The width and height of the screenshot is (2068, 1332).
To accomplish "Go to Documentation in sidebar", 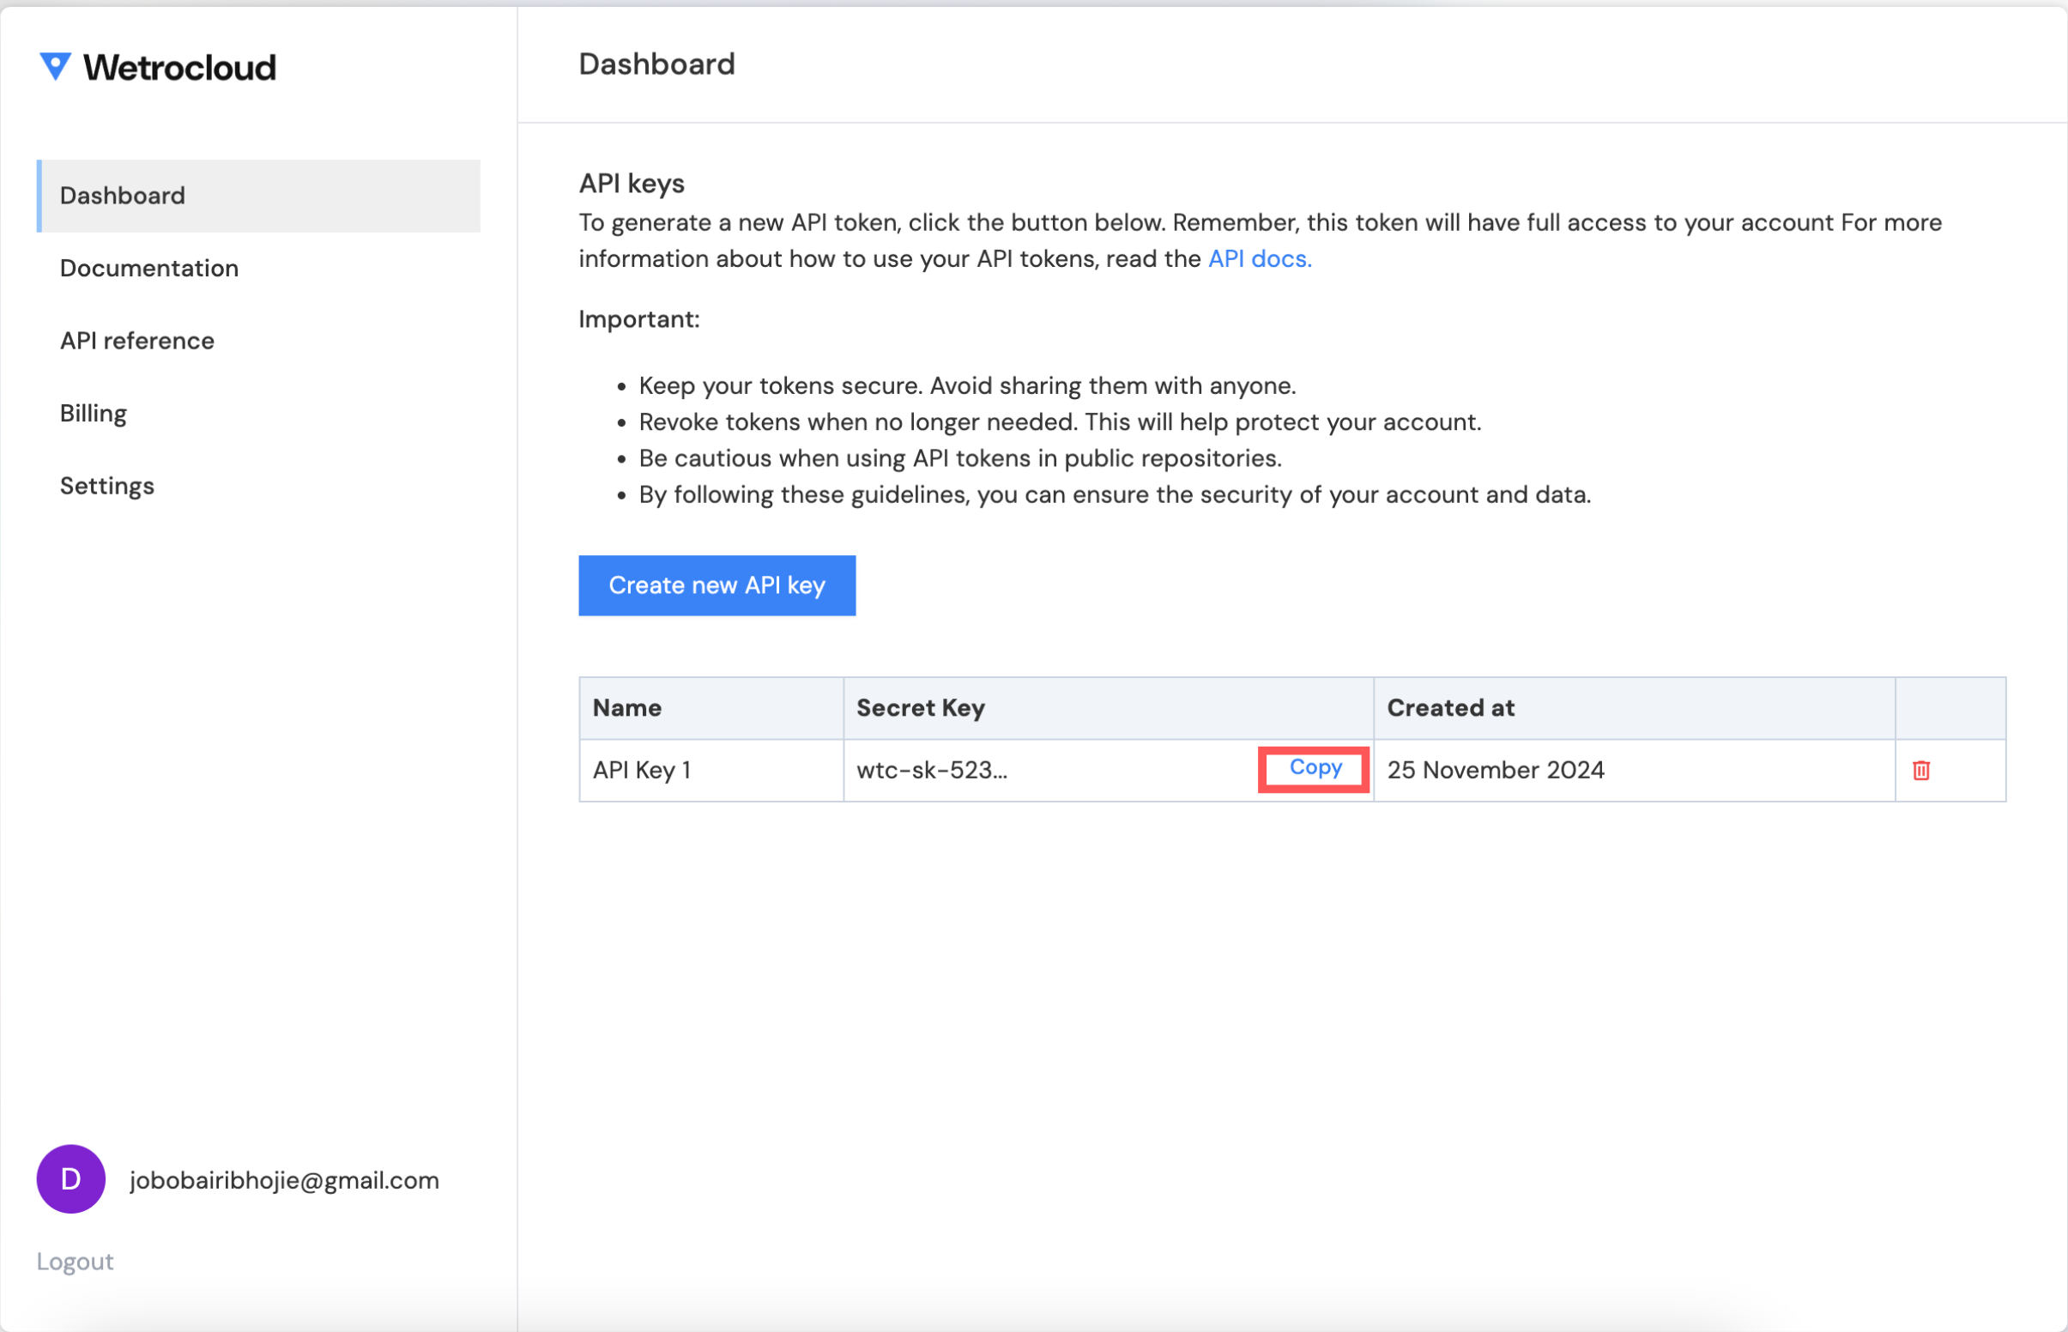I will (x=148, y=268).
